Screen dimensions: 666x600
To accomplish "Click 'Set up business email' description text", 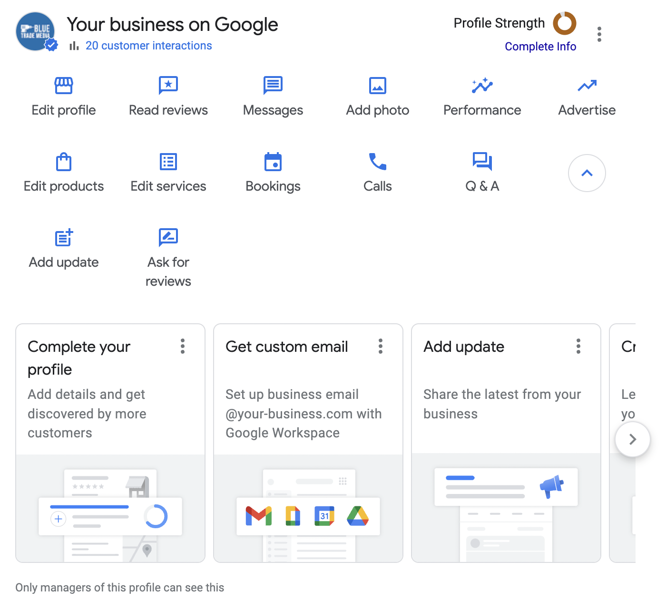I will click(304, 414).
